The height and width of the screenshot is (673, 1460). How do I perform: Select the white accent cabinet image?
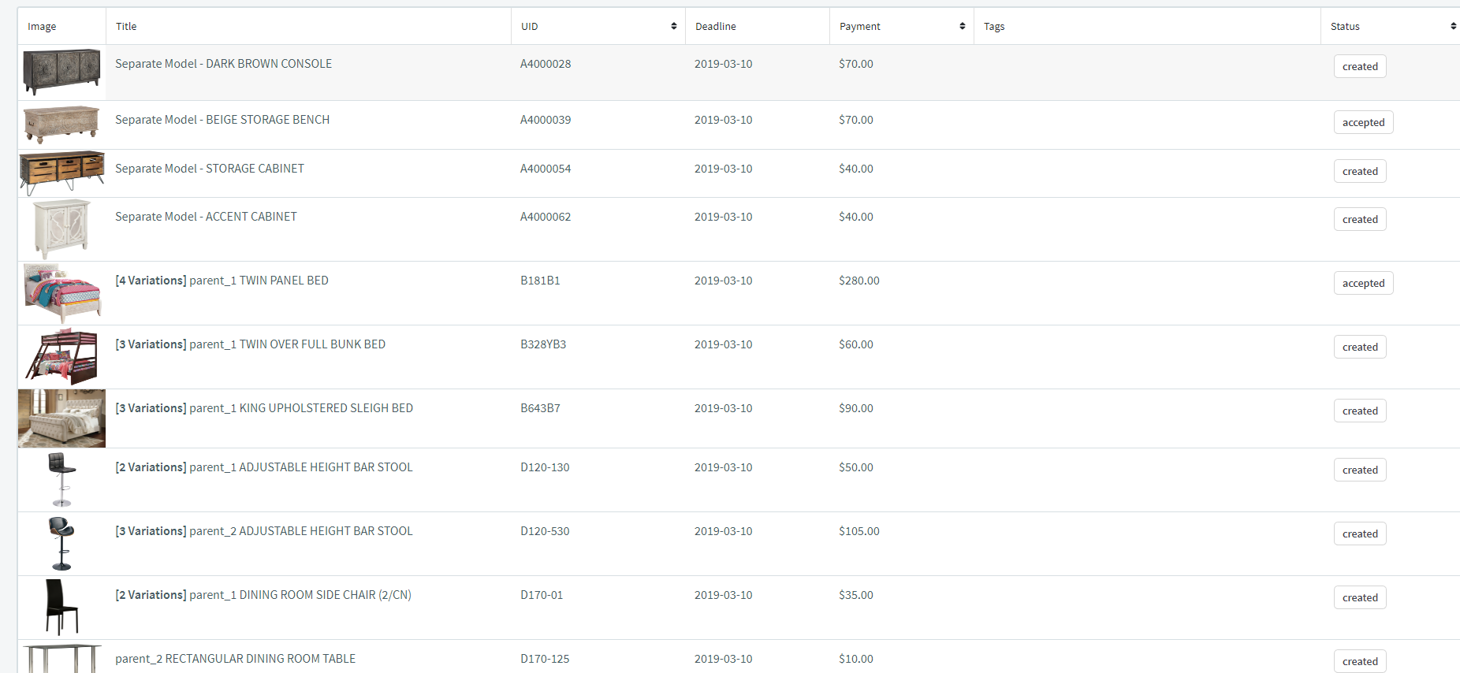61,229
